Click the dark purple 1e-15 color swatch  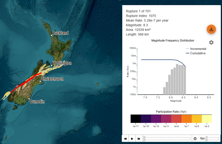(x=146, y=119)
